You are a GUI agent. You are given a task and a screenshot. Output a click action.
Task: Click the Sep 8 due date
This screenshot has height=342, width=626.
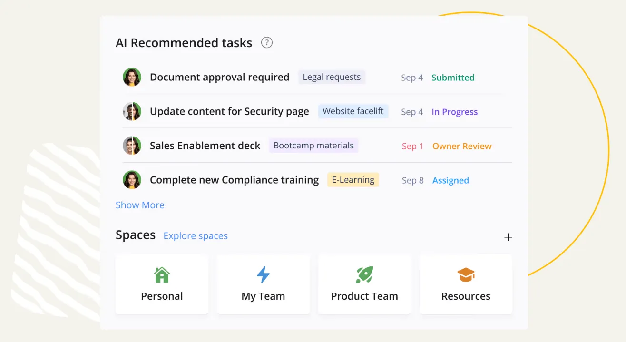412,181
